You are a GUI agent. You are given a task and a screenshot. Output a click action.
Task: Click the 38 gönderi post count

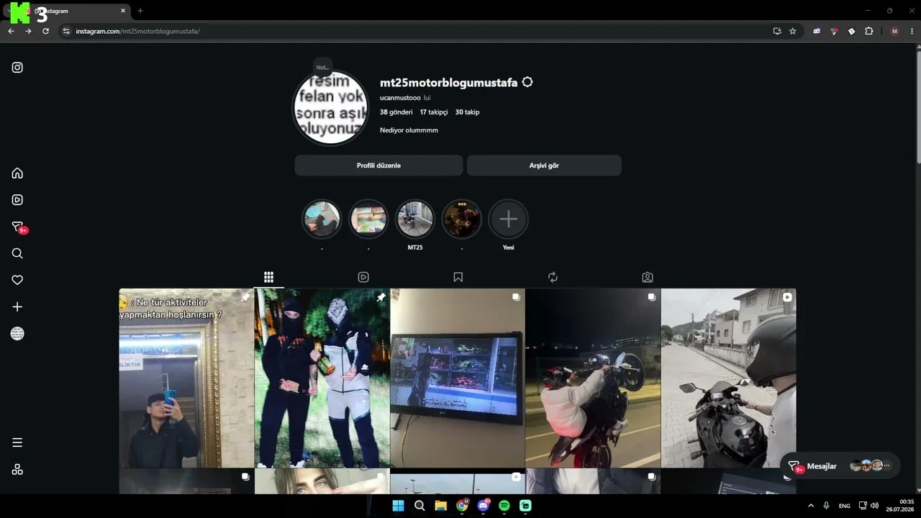pos(396,112)
